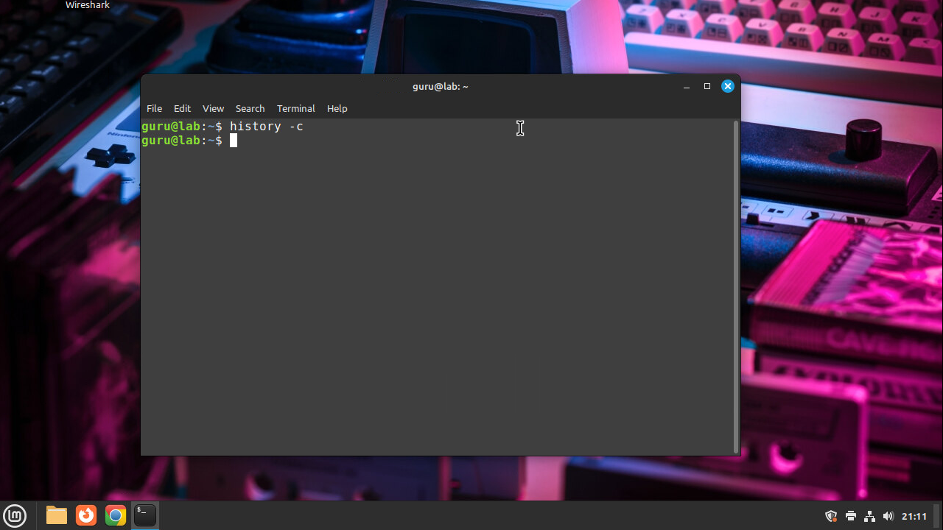
Task: Open the File menu in terminal
Action: (154, 108)
